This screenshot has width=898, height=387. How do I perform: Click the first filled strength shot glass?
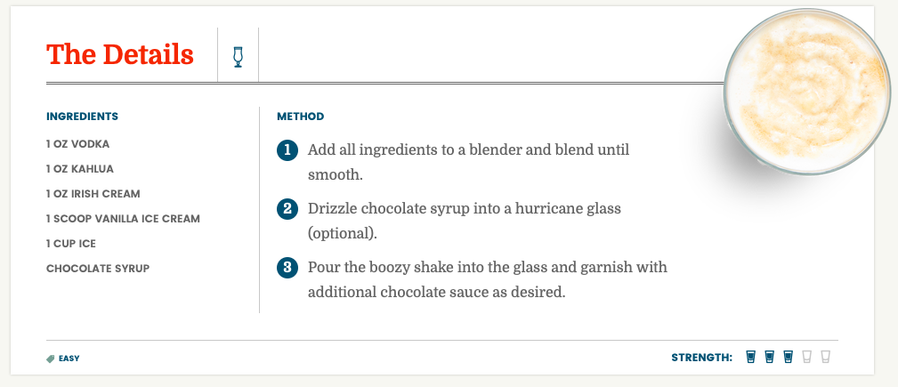pyautogui.click(x=751, y=358)
